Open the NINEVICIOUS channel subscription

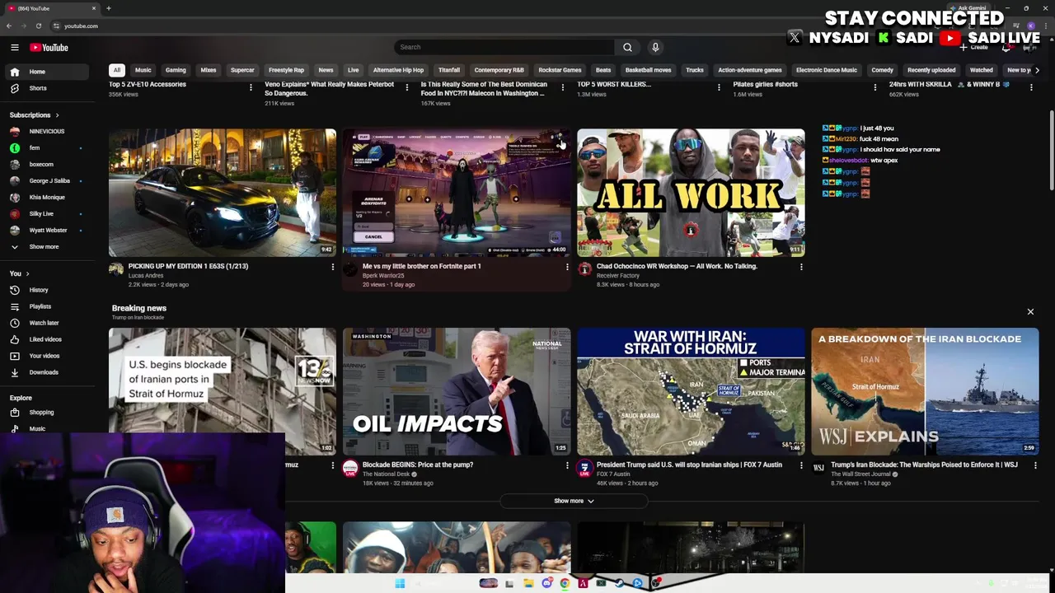point(45,131)
